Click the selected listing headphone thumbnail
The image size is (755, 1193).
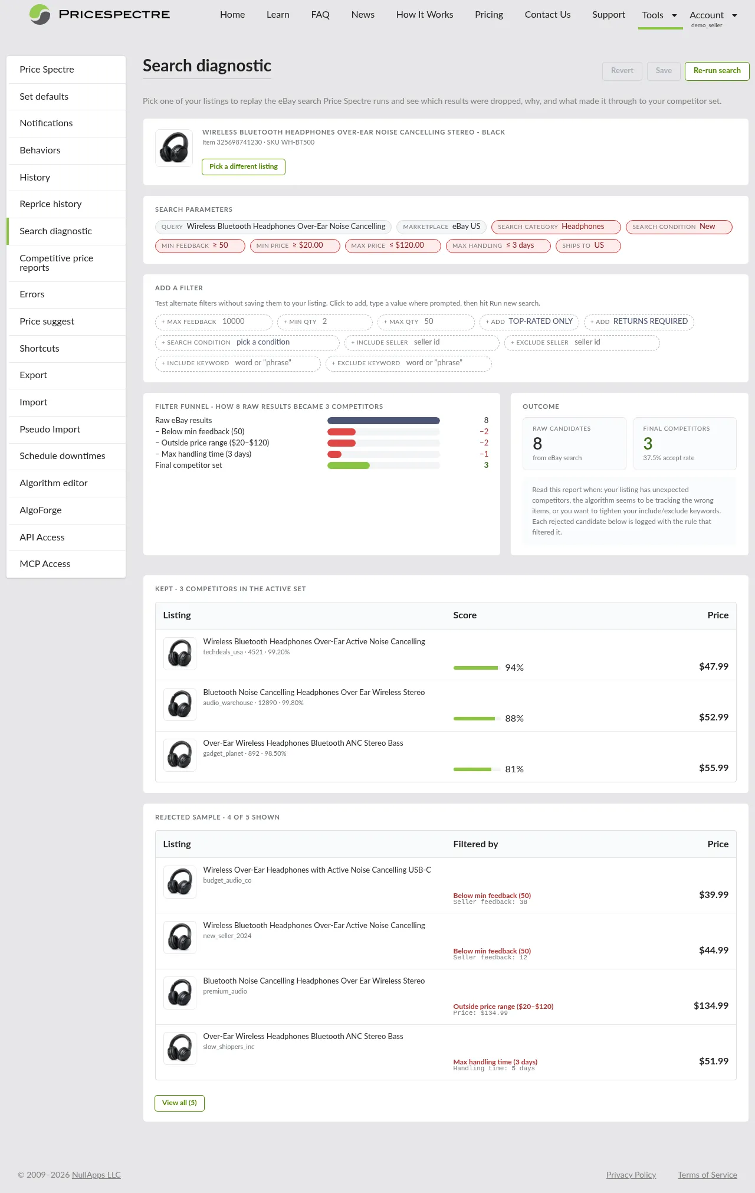[x=174, y=148]
